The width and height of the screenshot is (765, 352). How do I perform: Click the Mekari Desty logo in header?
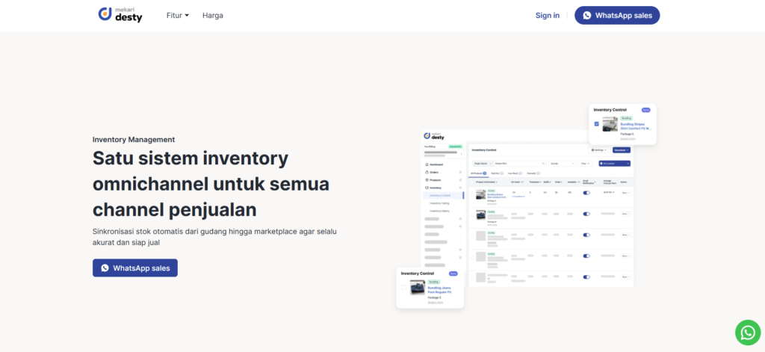point(120,15)
